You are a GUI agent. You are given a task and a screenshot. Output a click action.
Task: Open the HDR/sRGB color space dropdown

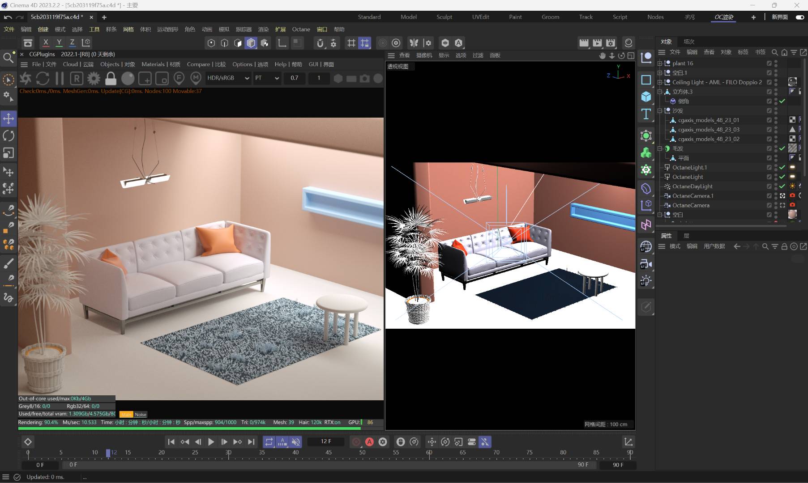[228, 78]
